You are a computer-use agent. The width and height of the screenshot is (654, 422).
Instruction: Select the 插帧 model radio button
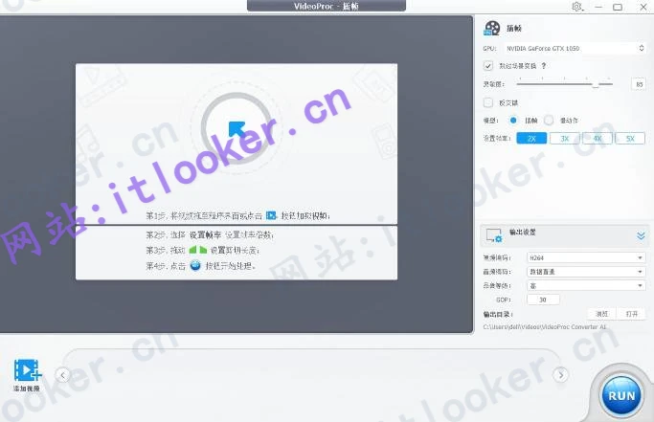513,121
